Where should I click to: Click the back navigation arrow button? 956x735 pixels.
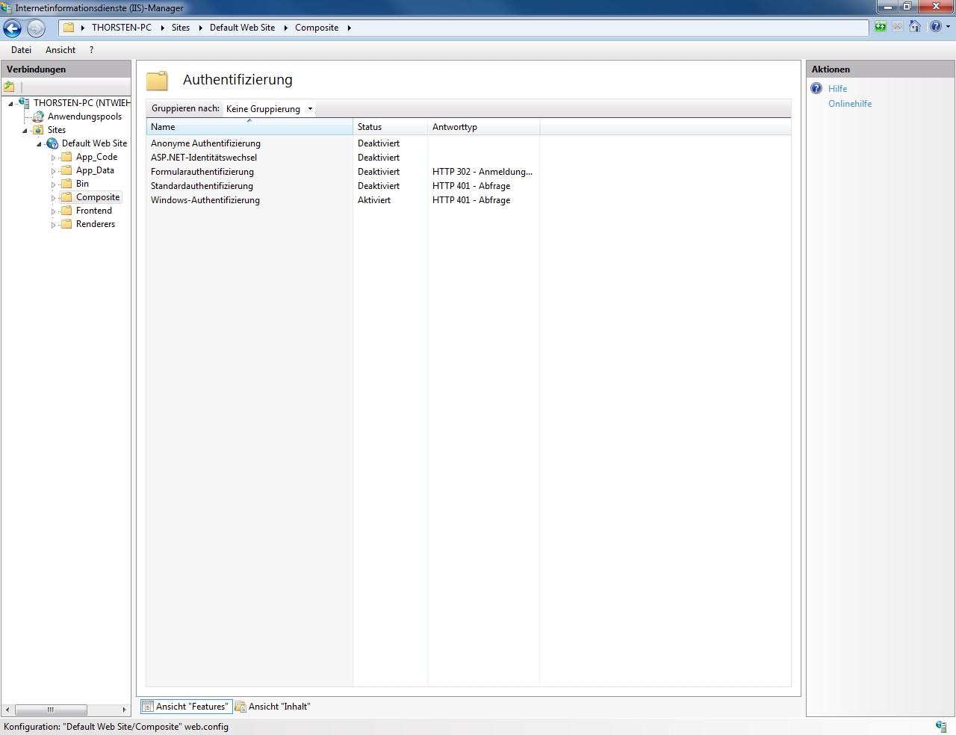coord(13,28)
